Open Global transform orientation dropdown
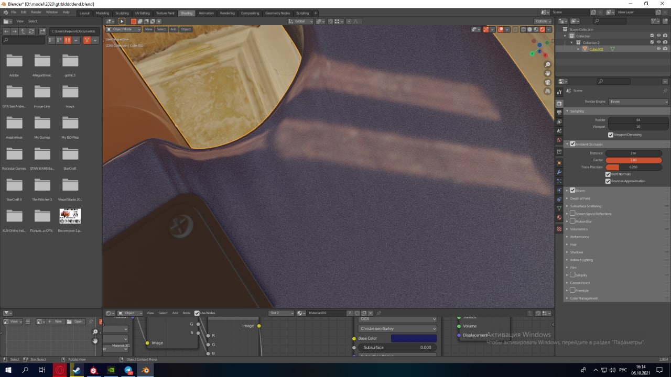This screenshot has width=671, height=377. [x=300, y=21]
